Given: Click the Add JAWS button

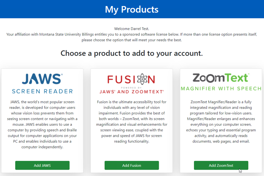Looking at the screenshot, I should [x=42, y=165].
